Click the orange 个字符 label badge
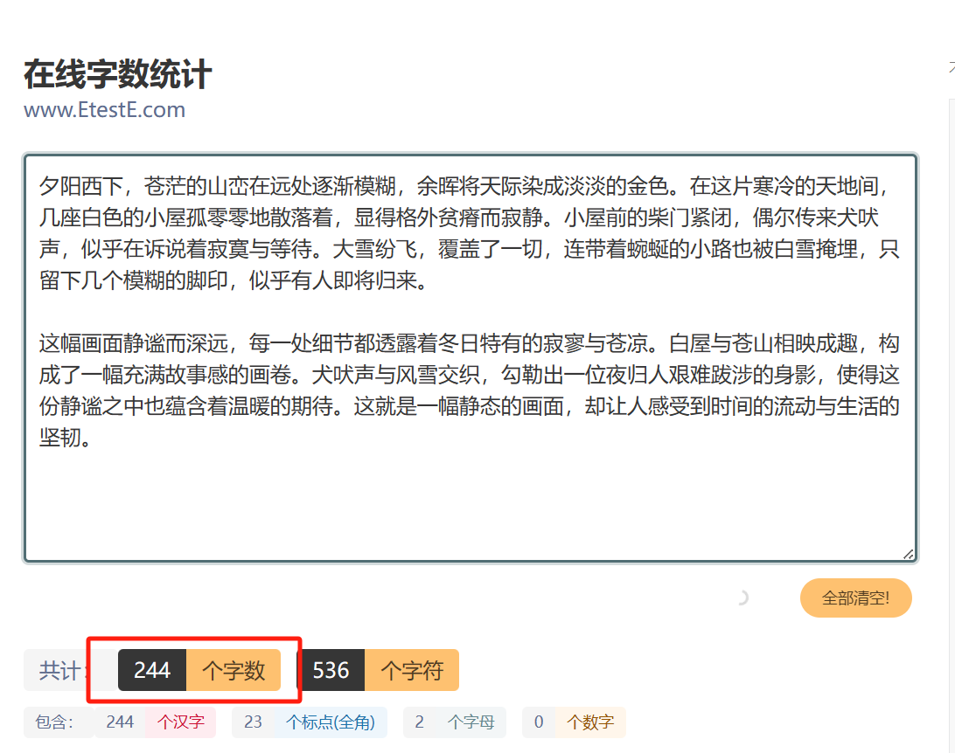The width and height of the screenshot is (955, 753). 412,670
